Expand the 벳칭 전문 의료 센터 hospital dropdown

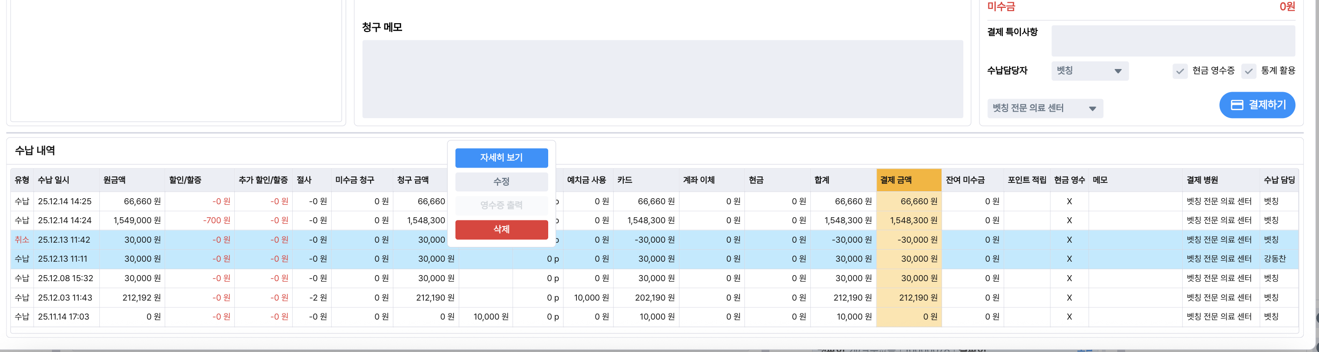tap(1044, 108)
